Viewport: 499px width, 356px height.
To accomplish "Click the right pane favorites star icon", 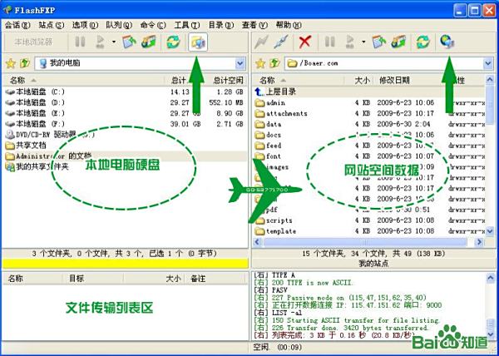I will pos(260,63).
